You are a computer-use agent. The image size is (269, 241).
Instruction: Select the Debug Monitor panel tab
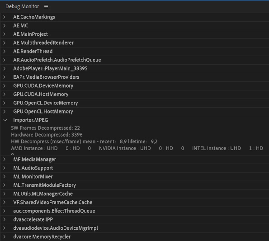click(x=22, y=6)
